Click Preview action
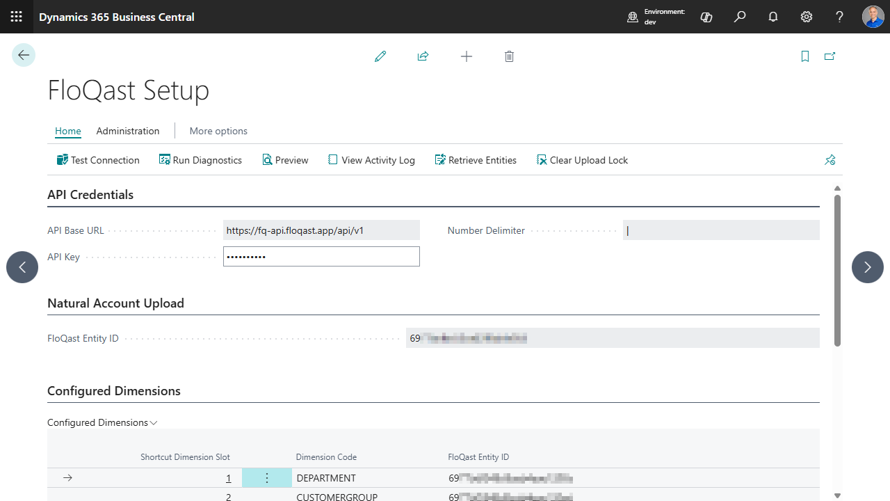890x501 pixels. 285,160
